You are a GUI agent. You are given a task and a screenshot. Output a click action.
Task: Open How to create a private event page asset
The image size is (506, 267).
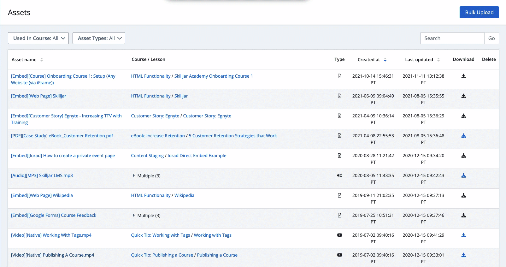tap(63, 156)
